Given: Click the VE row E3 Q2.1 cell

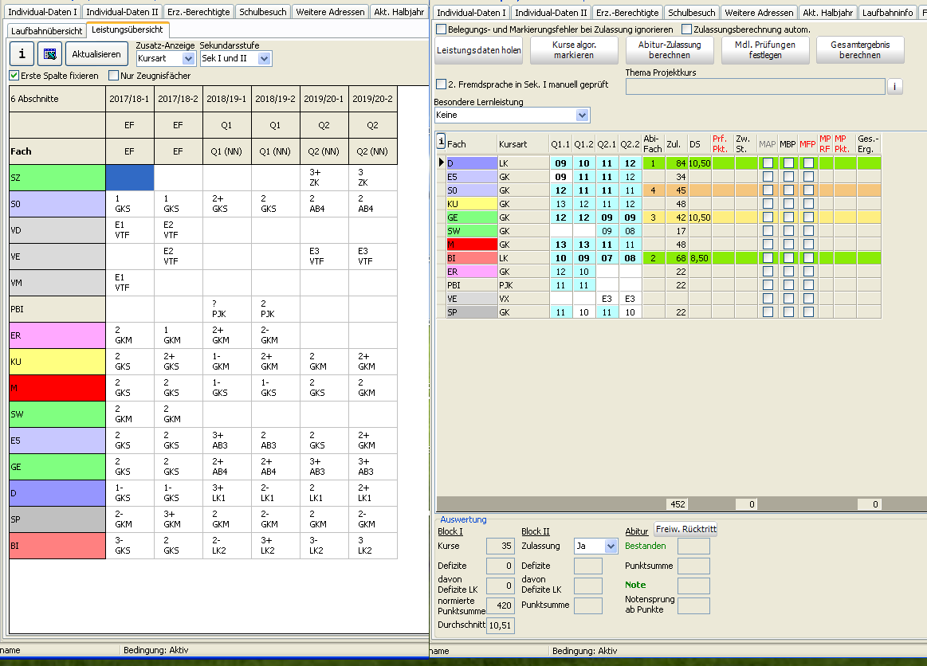Looking at the screenshot, I should tap(607, 299).
